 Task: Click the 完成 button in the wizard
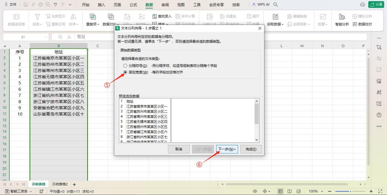click(x=251, y=149)
